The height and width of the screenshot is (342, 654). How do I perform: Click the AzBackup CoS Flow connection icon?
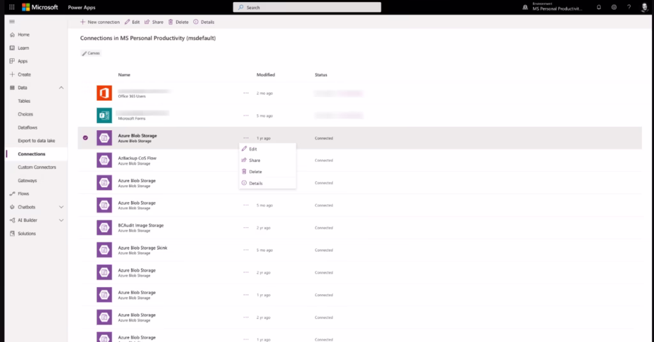104,160
